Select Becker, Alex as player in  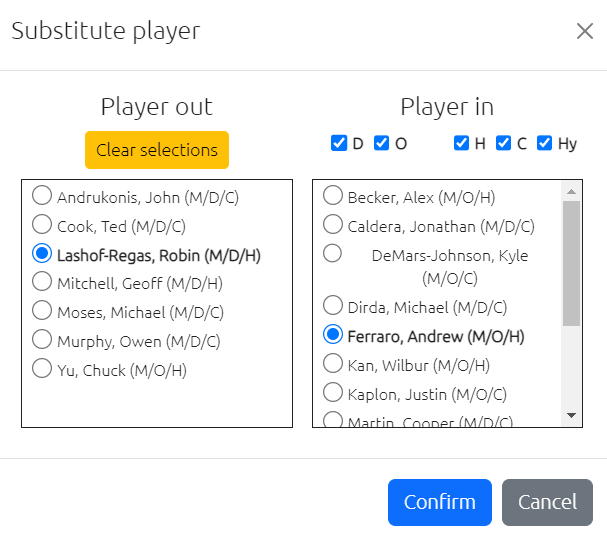tap(333, 195)
